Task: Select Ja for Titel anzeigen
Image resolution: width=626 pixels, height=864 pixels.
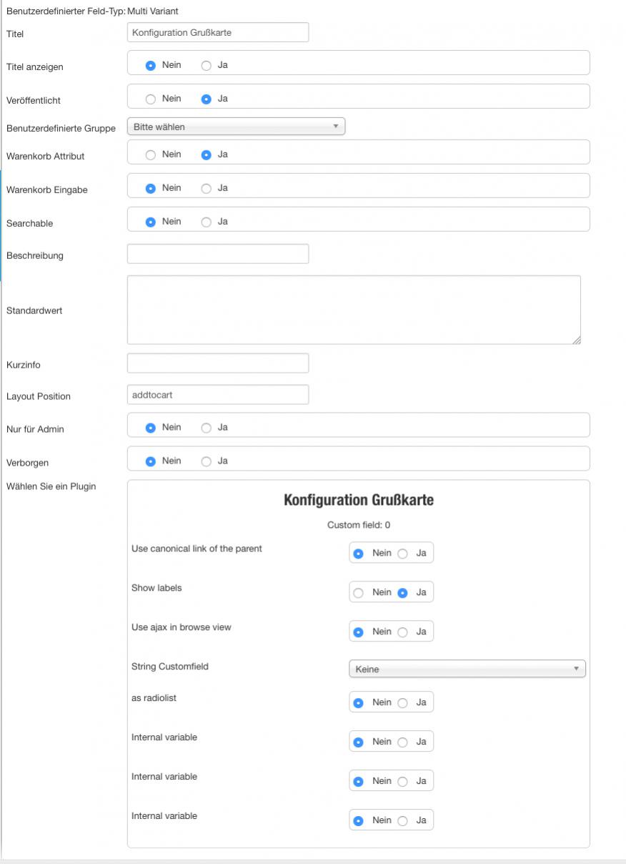Action: click(207, 66)
